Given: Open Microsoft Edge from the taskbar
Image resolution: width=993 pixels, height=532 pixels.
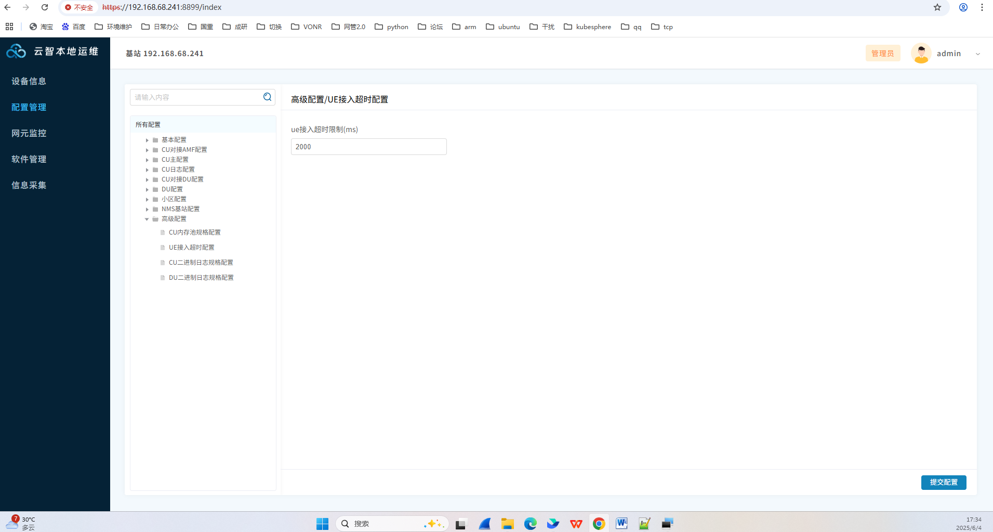Looking at the screenshot, I should 530,524.
